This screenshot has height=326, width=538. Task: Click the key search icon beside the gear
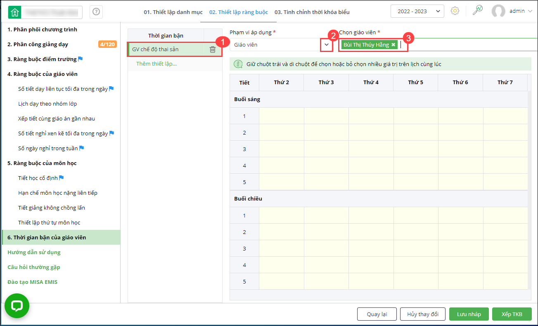[x=478, y=11]
